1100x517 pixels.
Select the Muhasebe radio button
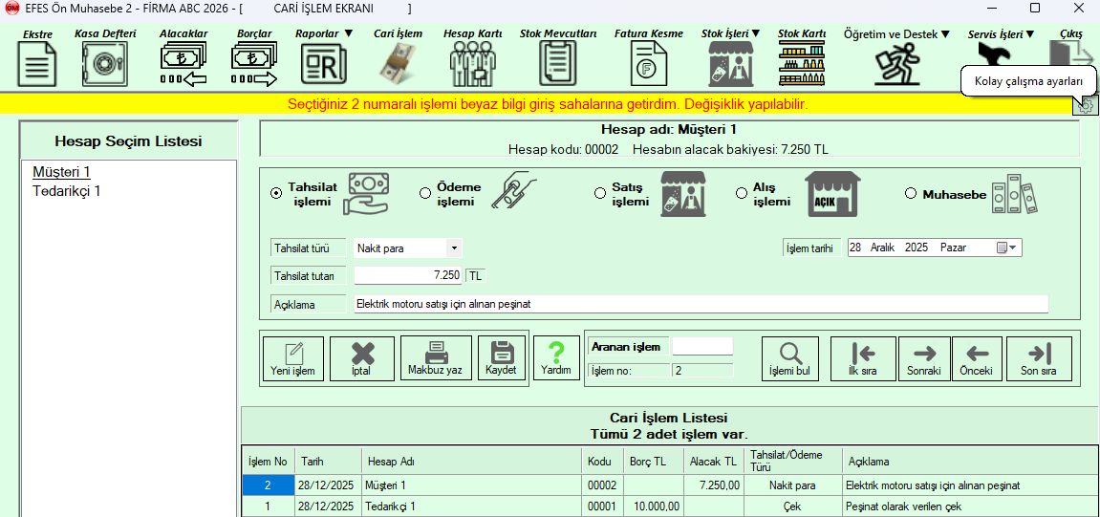pos(911,194)
